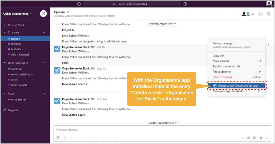Focus the Search Ulibär Incorporated field
The height and width of the screenshot is (144, 275).
tap(132, 4)
